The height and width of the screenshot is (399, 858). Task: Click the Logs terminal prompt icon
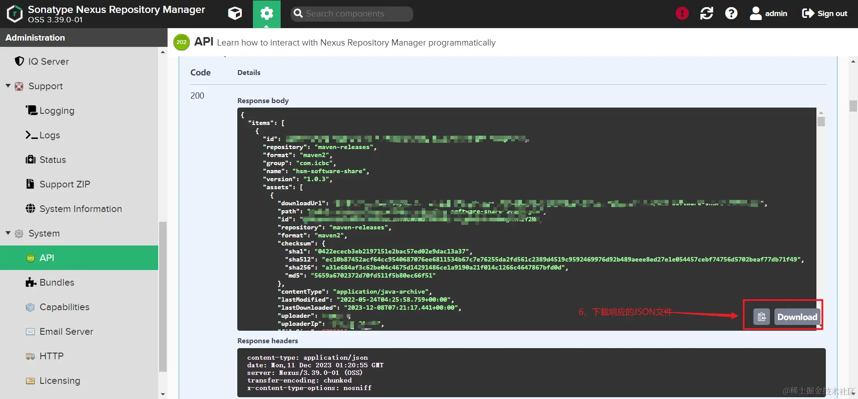click(31, 135)
